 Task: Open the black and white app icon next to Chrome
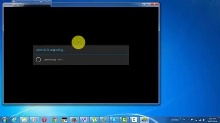[64, 120]
